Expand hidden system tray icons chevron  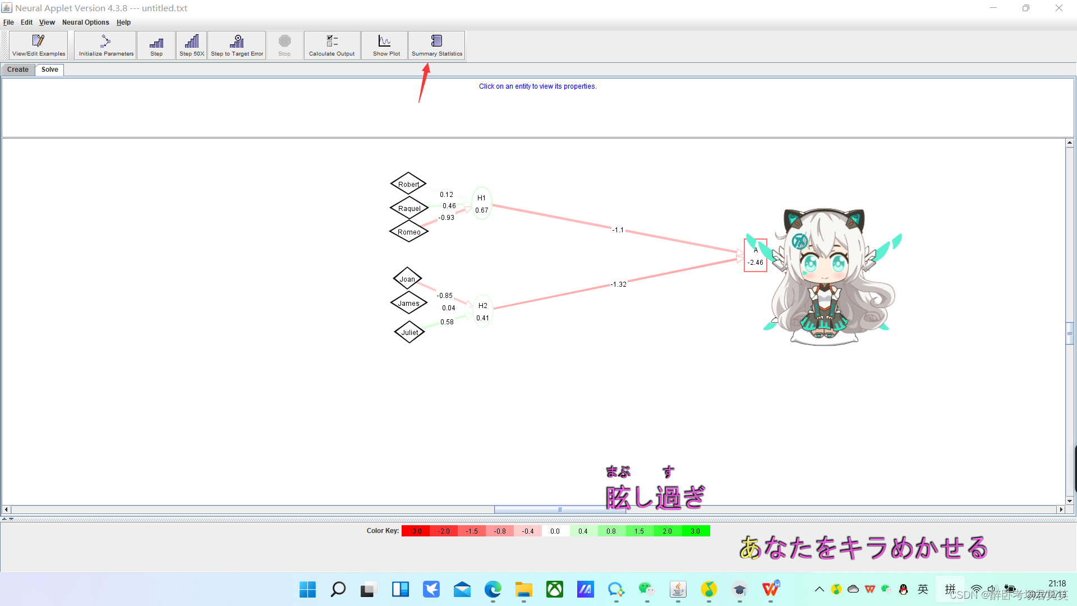820,589
